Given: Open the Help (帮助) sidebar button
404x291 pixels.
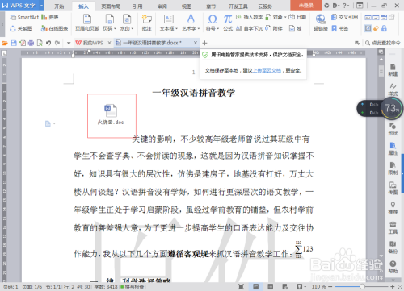Looking at the screenshot, I should click(393, 267).
